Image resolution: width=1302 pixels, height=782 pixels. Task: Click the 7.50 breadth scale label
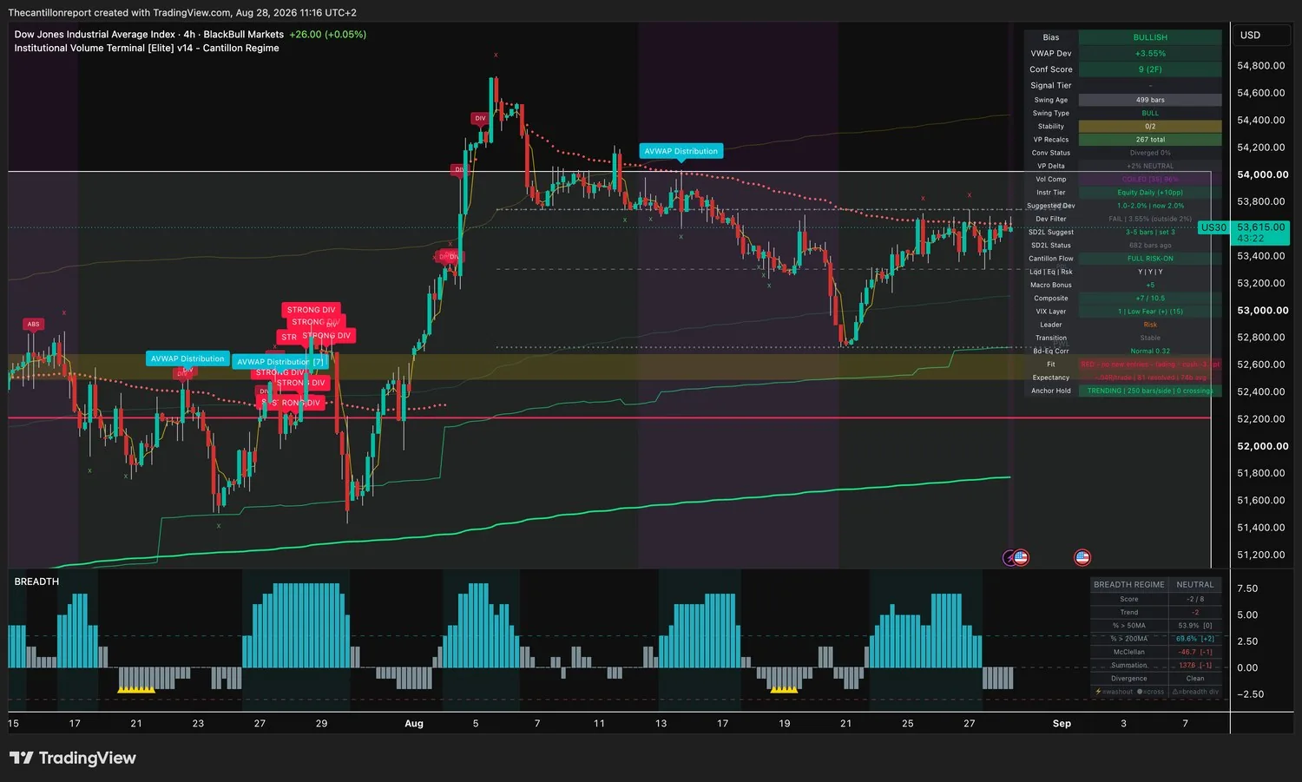click(x=1247, y=588)
